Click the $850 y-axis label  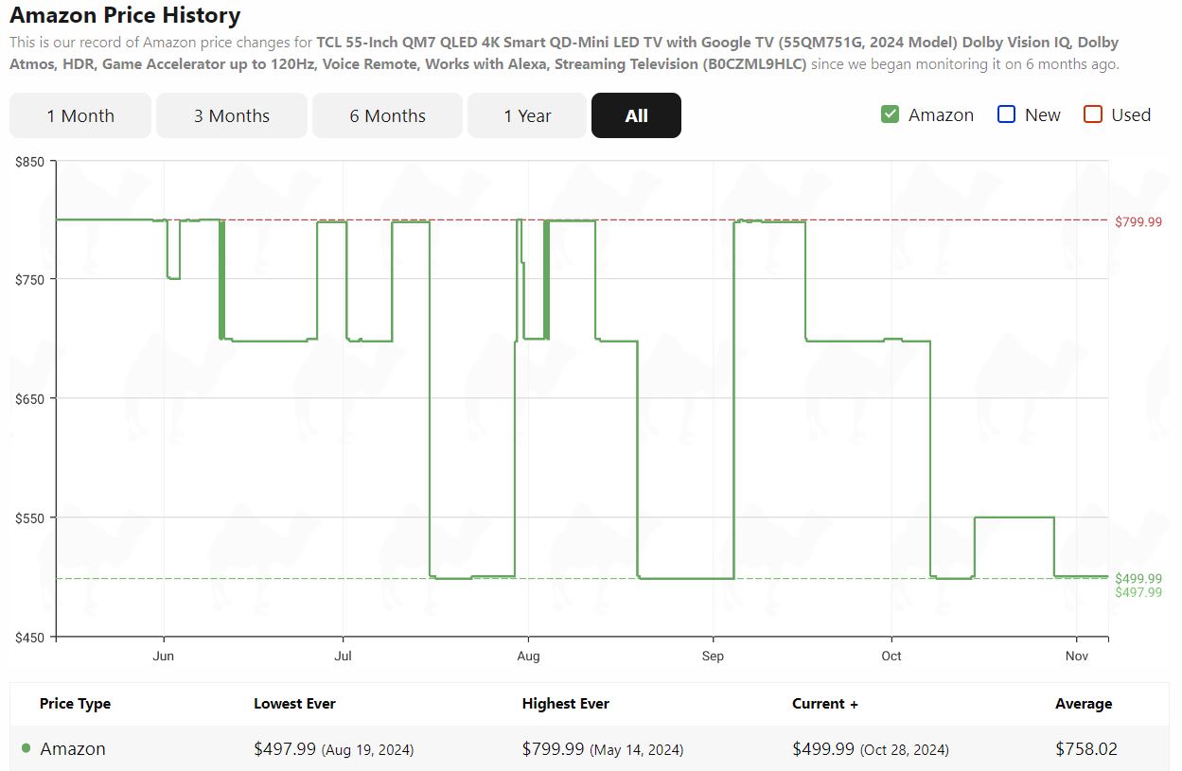(x=29, y=163)
